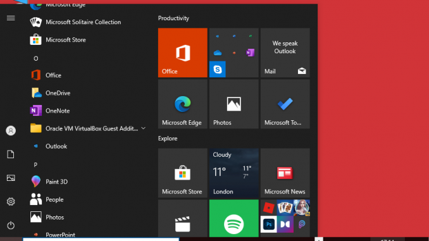Open the Microsoft To Do tile
Viewport: 429px width, 241px height.
click(285, 104)
